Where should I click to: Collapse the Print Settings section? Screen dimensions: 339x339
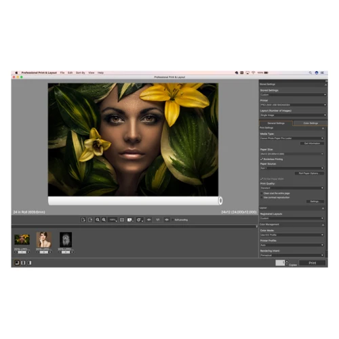323,128
